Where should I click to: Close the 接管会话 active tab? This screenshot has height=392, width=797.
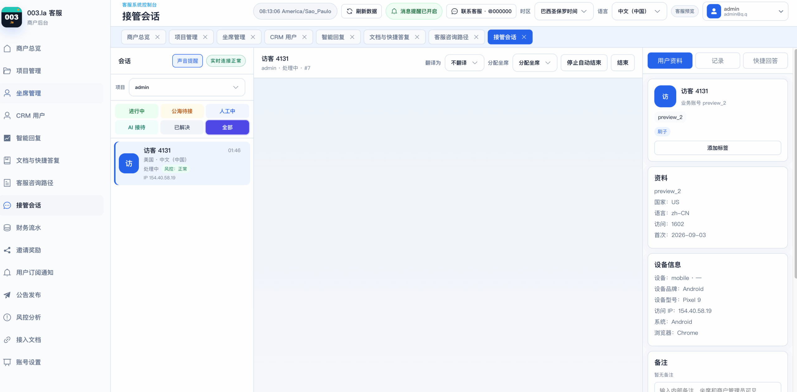[x=524, y=37]
